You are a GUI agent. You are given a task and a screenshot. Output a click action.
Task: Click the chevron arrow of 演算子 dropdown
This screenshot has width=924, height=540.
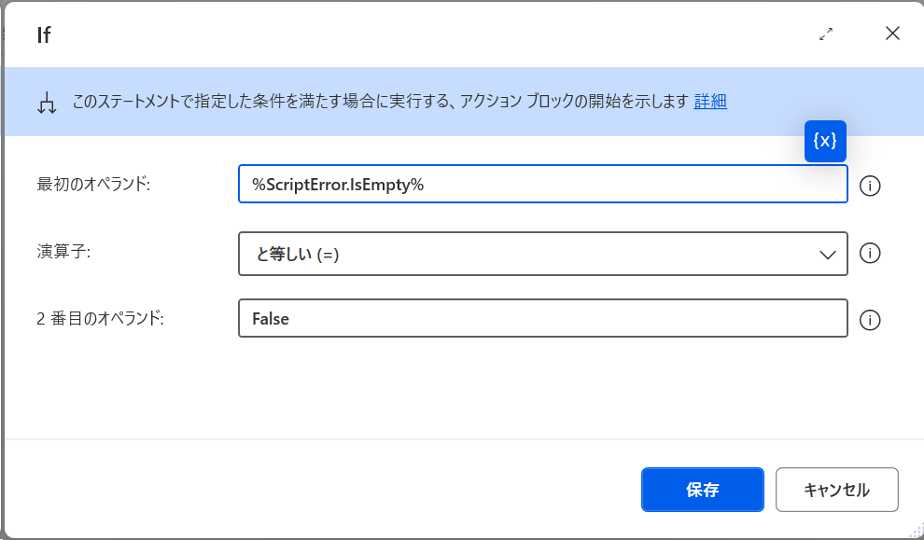point(827,254)
